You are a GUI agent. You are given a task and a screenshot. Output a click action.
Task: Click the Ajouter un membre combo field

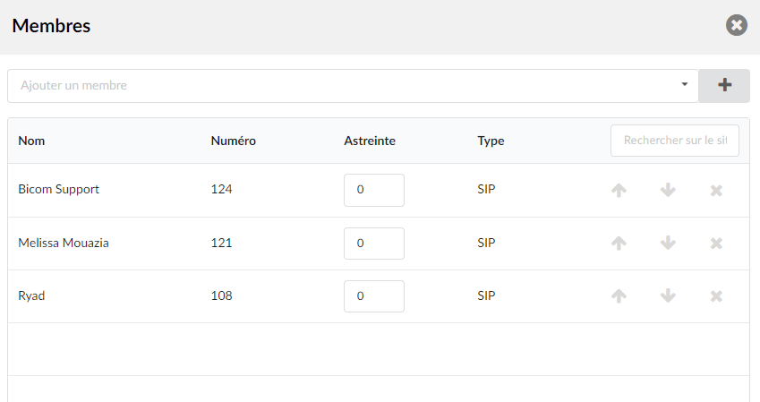(353, 86)
